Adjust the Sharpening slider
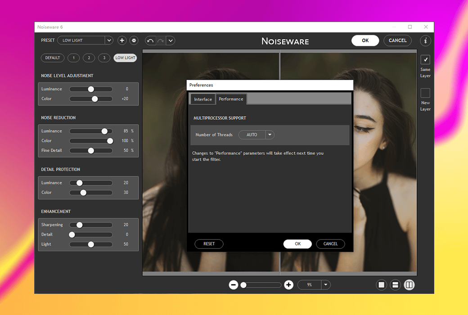Image resolution: width=468 pixels, height=315 pixels. 91,225
